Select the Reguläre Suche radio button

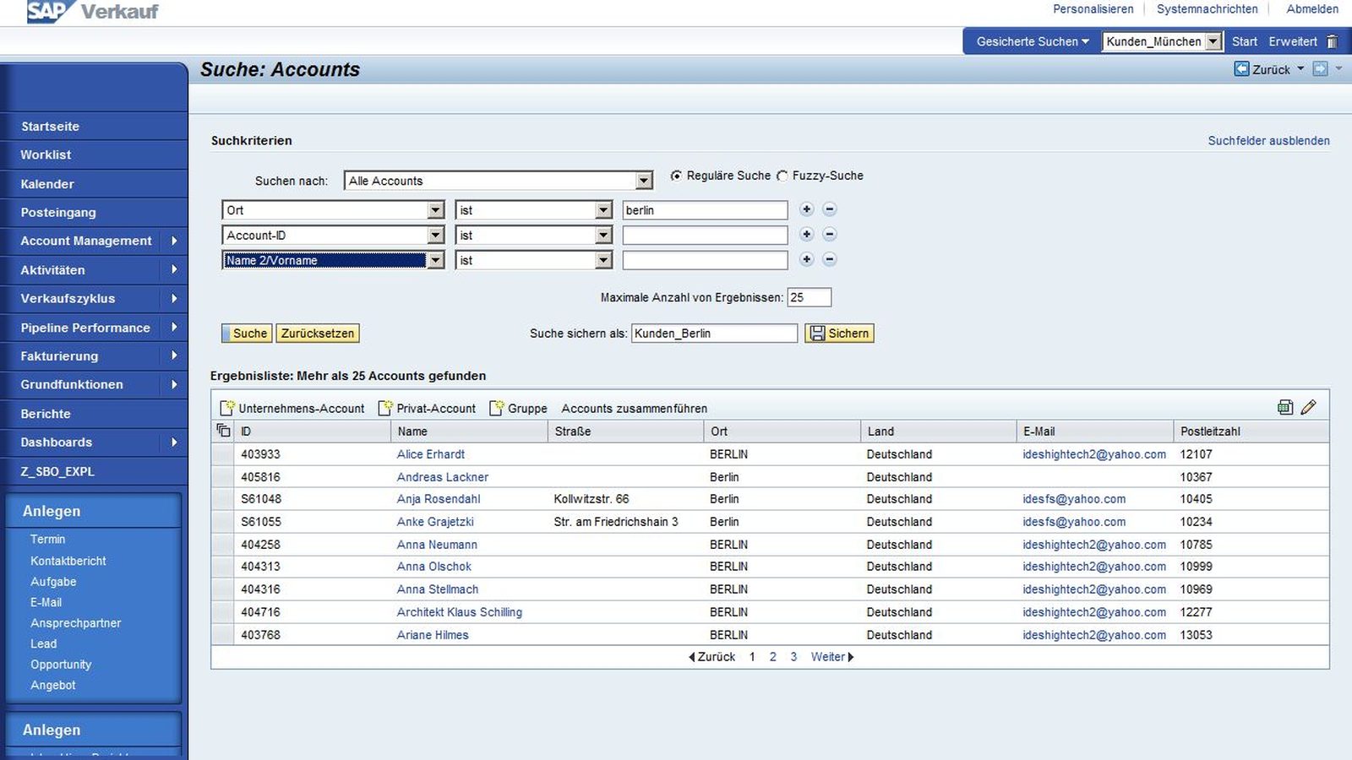pos(676,176)
